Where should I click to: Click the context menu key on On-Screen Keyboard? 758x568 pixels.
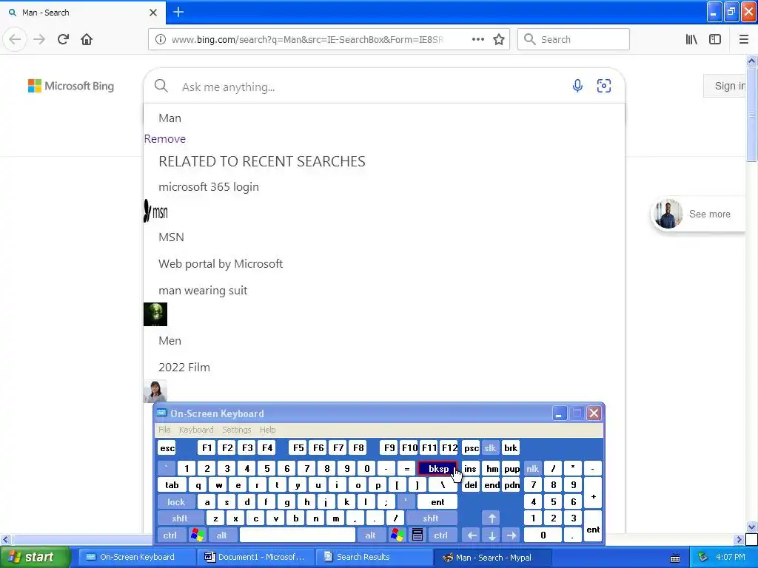coord(417,535)
